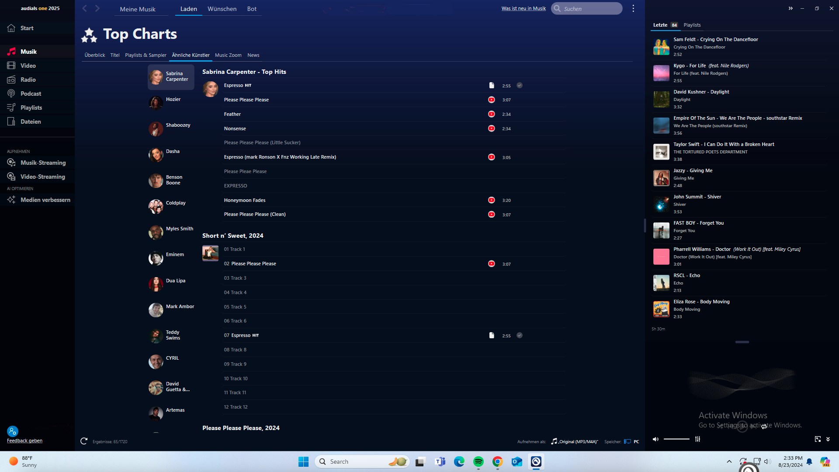The width and height of the screenshot is (839, 472).
Task: Open the three-dot options menu
Action: (633, 8)
